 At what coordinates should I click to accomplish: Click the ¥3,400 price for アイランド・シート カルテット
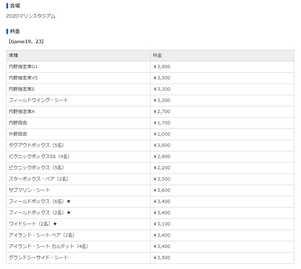pos(162,247)
